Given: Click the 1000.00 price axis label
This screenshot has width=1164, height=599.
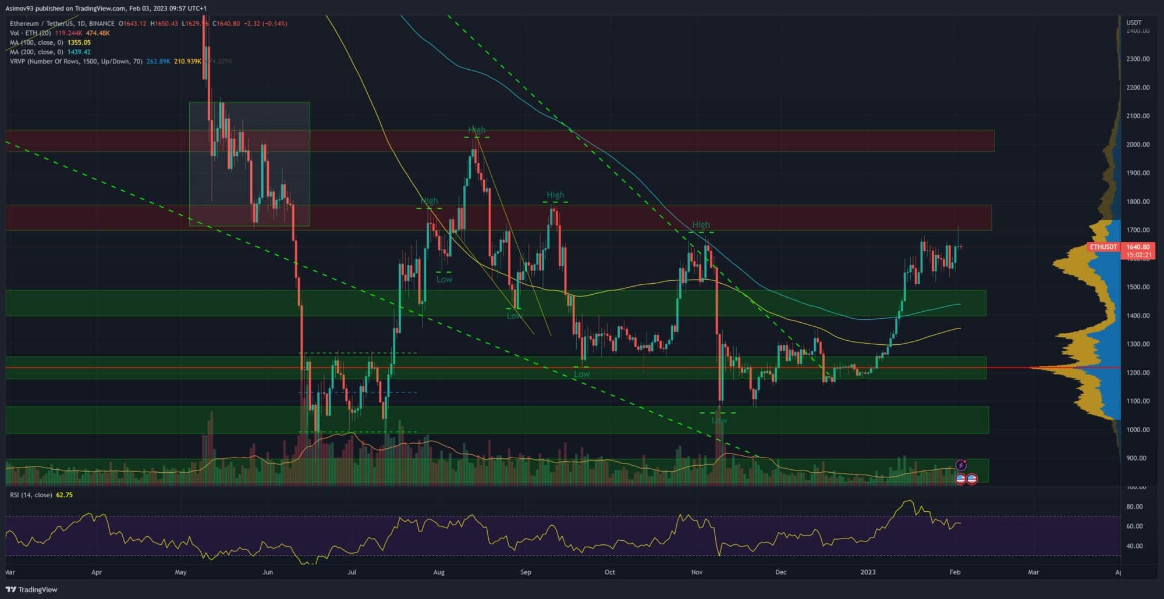Looking at the screenshot, I should click(1137, 429).
